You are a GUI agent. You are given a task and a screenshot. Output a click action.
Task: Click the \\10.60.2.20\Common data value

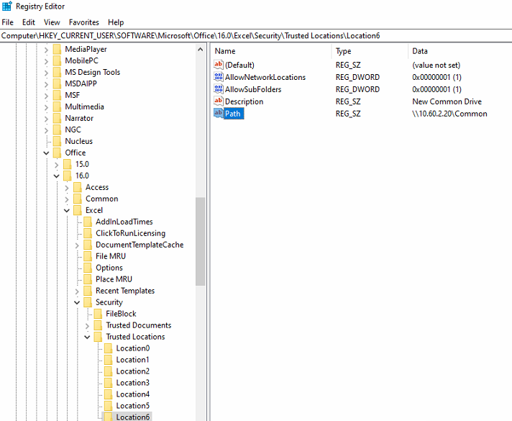(x=449, y=114)
